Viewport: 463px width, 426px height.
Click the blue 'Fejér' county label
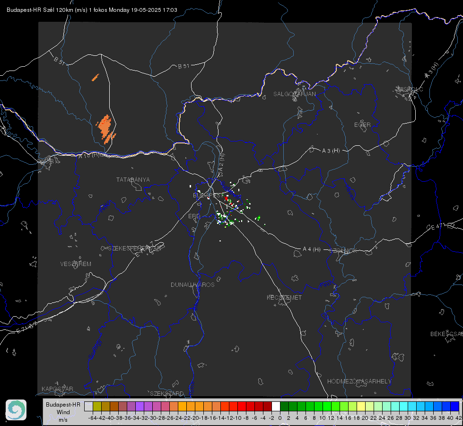106,207
